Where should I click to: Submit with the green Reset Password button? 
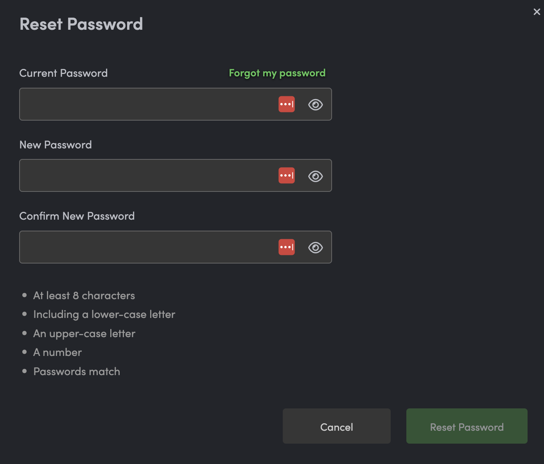pyautogui.click(x=467, y=426)
